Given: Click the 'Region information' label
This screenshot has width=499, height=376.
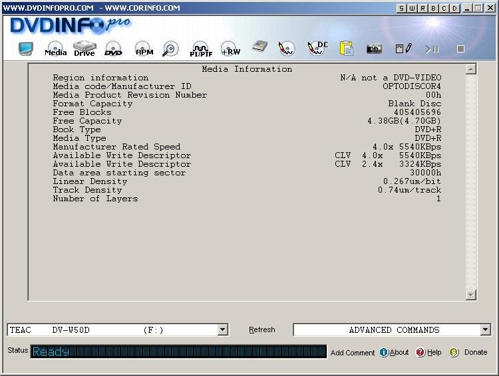Looking at the screenshot, I should (x=100, y=78).
